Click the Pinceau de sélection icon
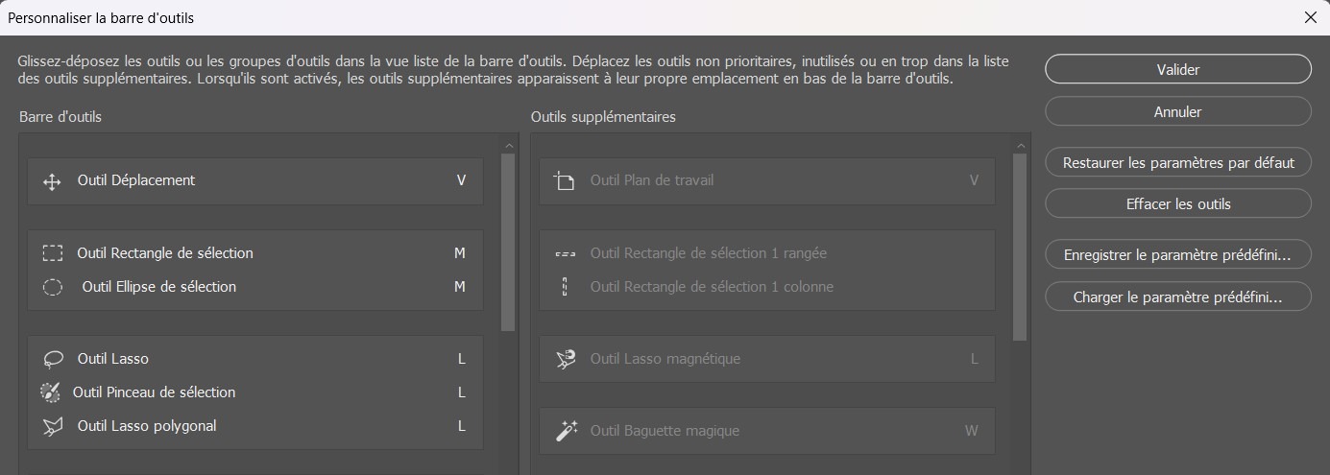 point(50,392)
